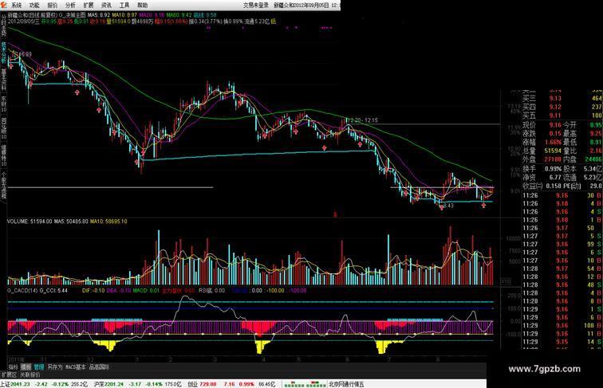
Task: Click the MA60: 9.42 label
Action: (x=179, y=15)
